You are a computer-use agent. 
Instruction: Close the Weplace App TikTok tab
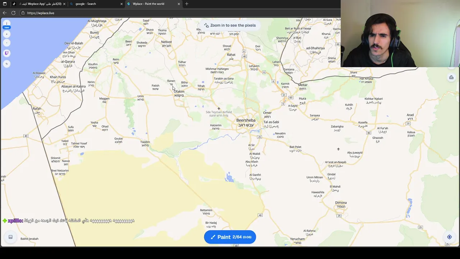point(64,4)
